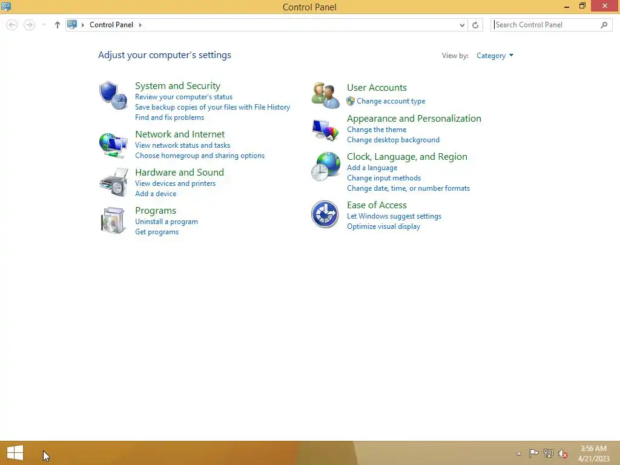This screenshot has height=465, width=620.
Task: Click the Back navigation arrow
Action: click(12, 25)
